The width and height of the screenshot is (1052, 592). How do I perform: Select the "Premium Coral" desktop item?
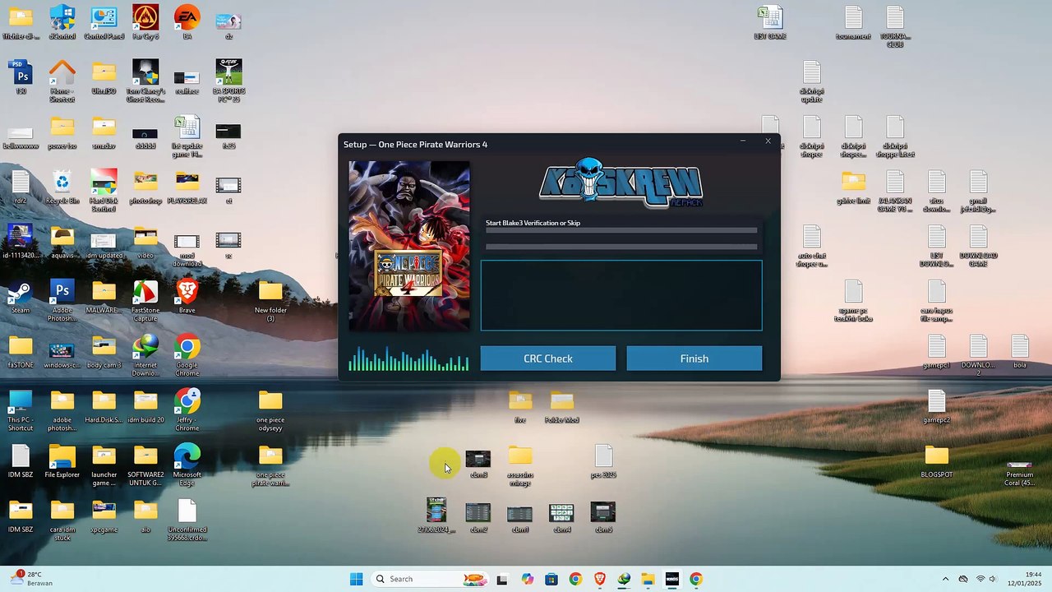coord(1019,470)
